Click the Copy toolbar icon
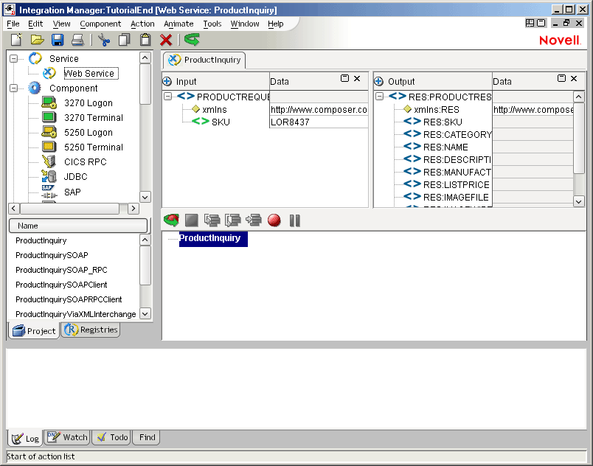The height and width of the screenshot is (466, 593). 125,40
